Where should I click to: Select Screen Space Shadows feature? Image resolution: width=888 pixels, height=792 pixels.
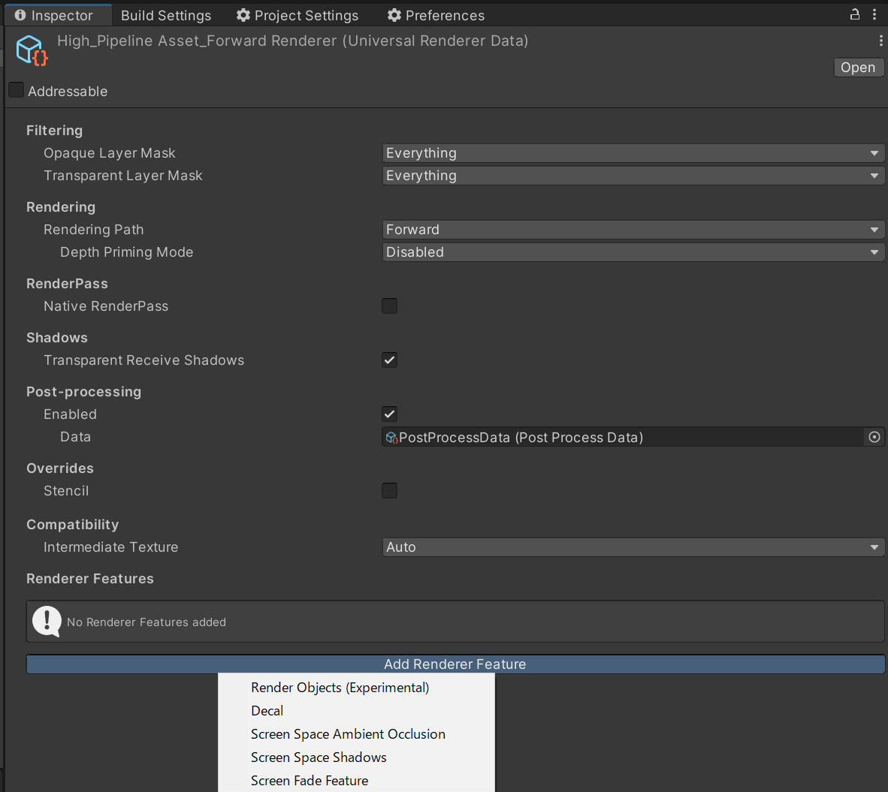pyautogui.click(x=356, y=757)
